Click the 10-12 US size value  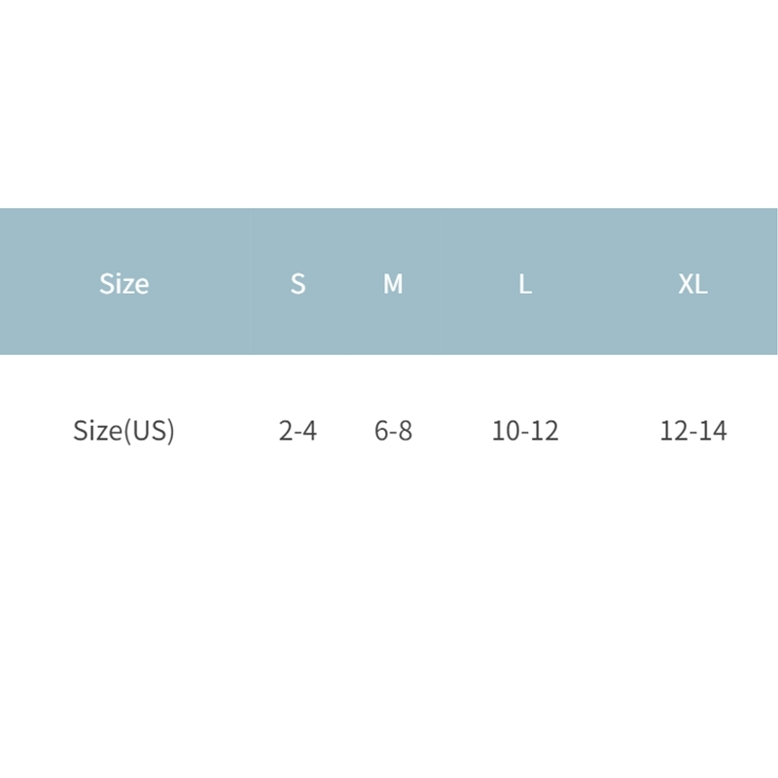525,430
